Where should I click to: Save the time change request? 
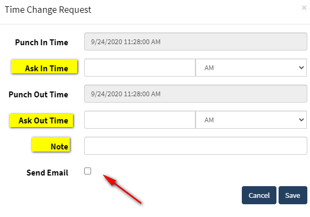point(293,195)
